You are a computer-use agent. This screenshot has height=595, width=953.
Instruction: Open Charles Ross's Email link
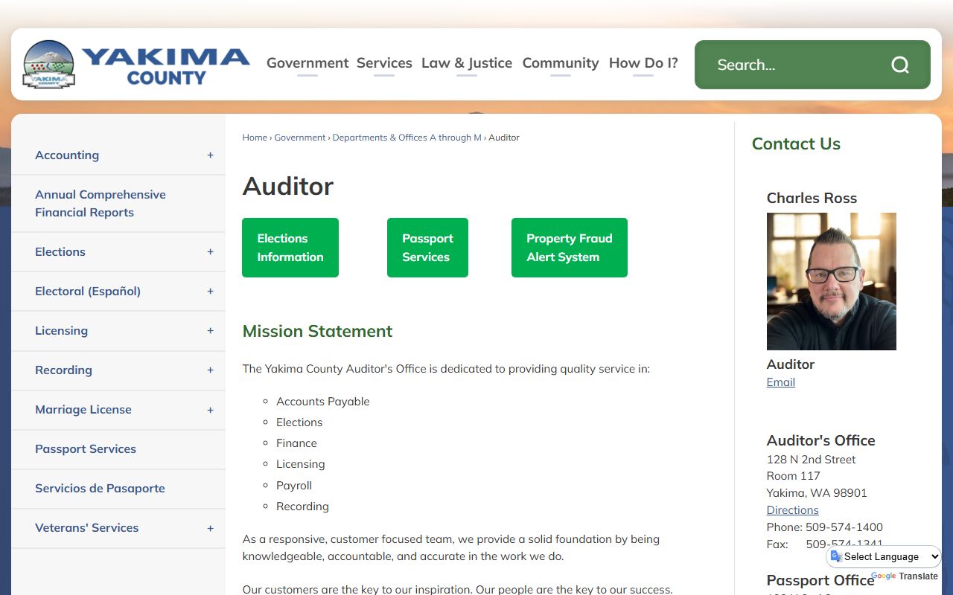781,382
